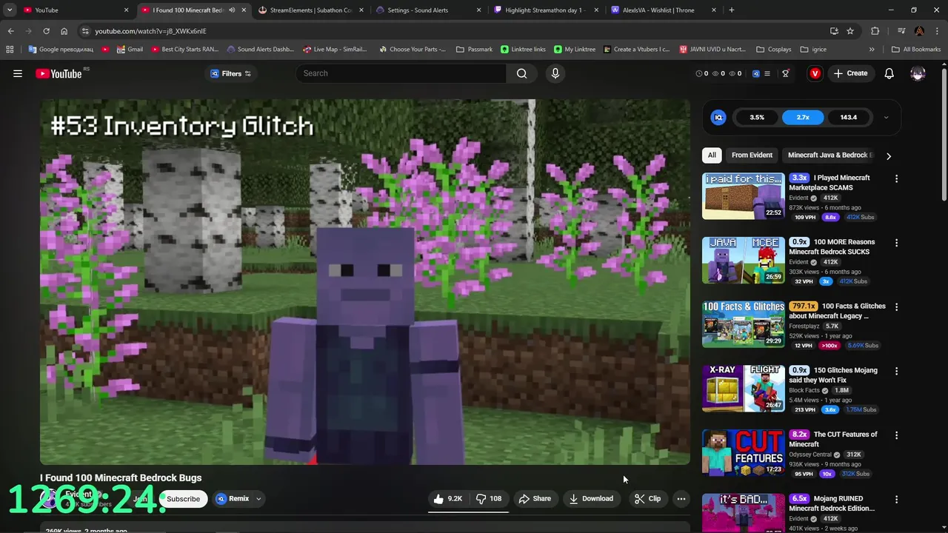The width and height of the screenshot is (948, 533).
Task: Focus the YouTube search box
Action: 401,73
